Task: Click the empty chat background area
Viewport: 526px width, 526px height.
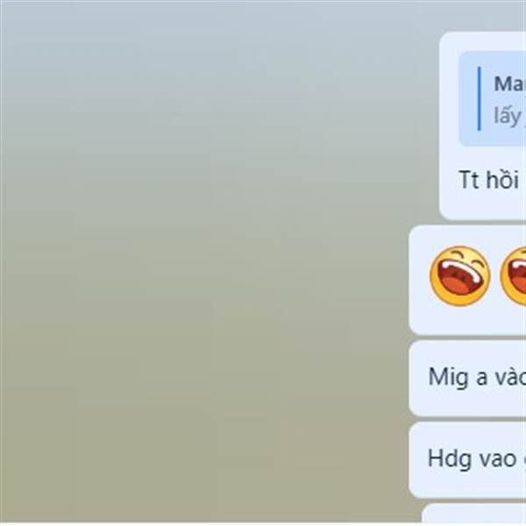Action: (x=202, y=261)
